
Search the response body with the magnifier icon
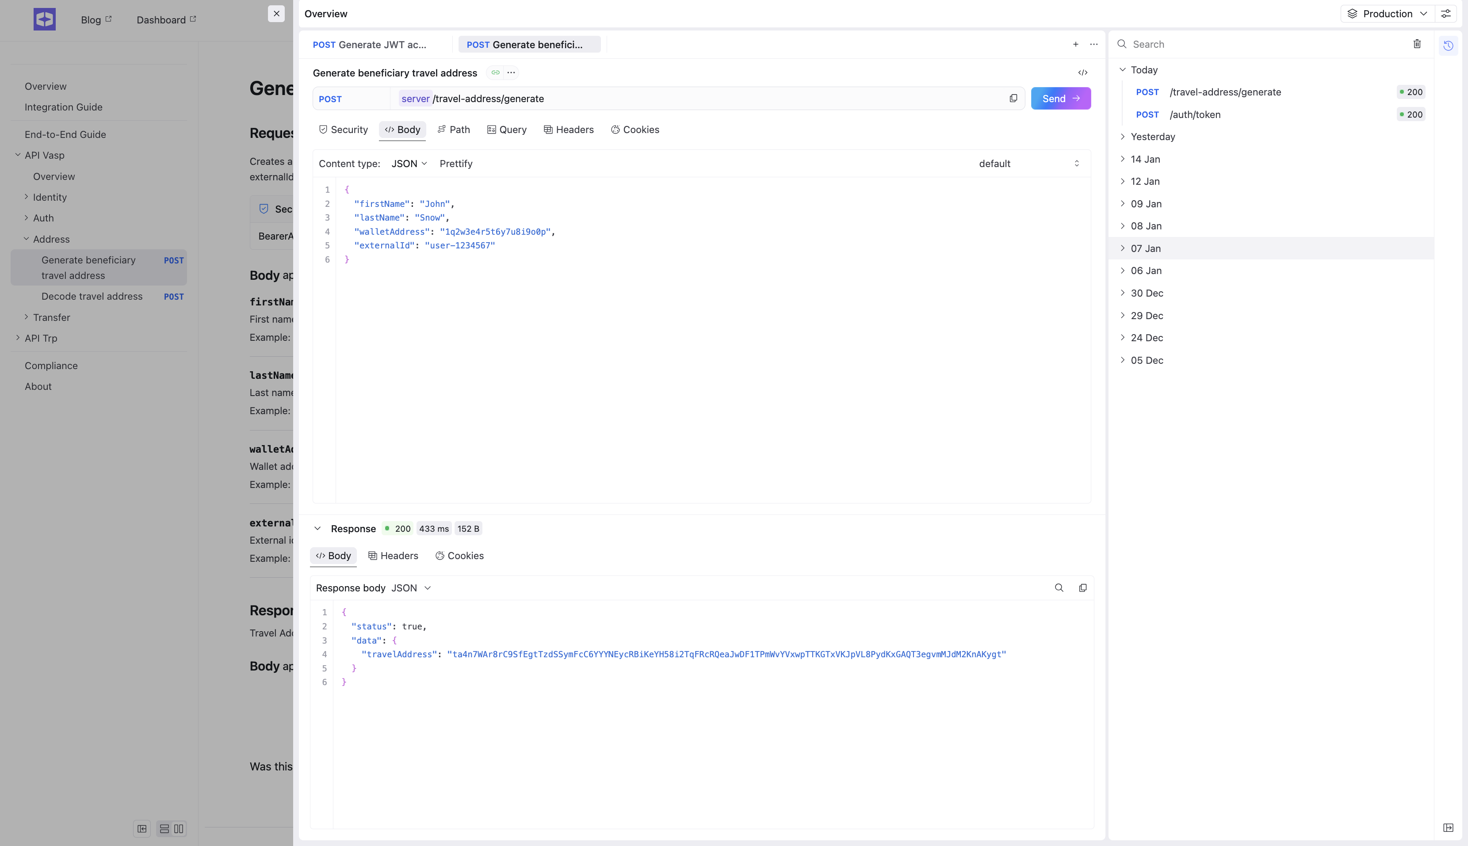click(1059, 588)
